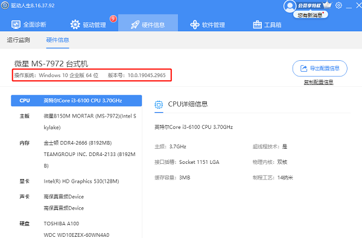This screenshot has width=362, height=238.
Task: Click Intel(R) HD Graphics 530(128M) entry
Action: 81,181
